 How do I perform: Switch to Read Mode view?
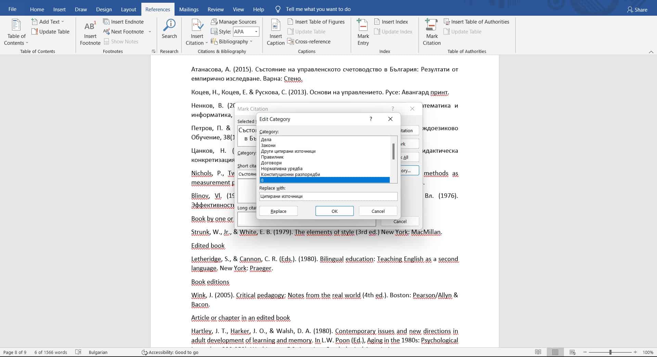[x=538, y=352]
